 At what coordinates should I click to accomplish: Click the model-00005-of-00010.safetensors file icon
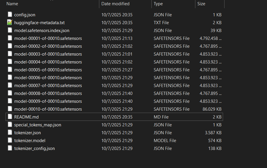10,70
